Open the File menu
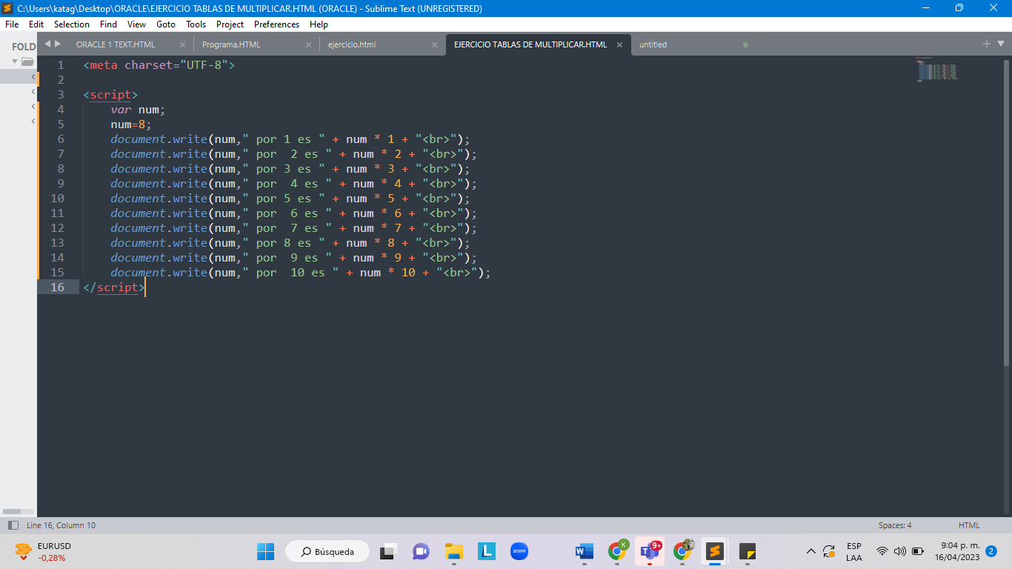1012x569 pixels. tap(12, 24)
